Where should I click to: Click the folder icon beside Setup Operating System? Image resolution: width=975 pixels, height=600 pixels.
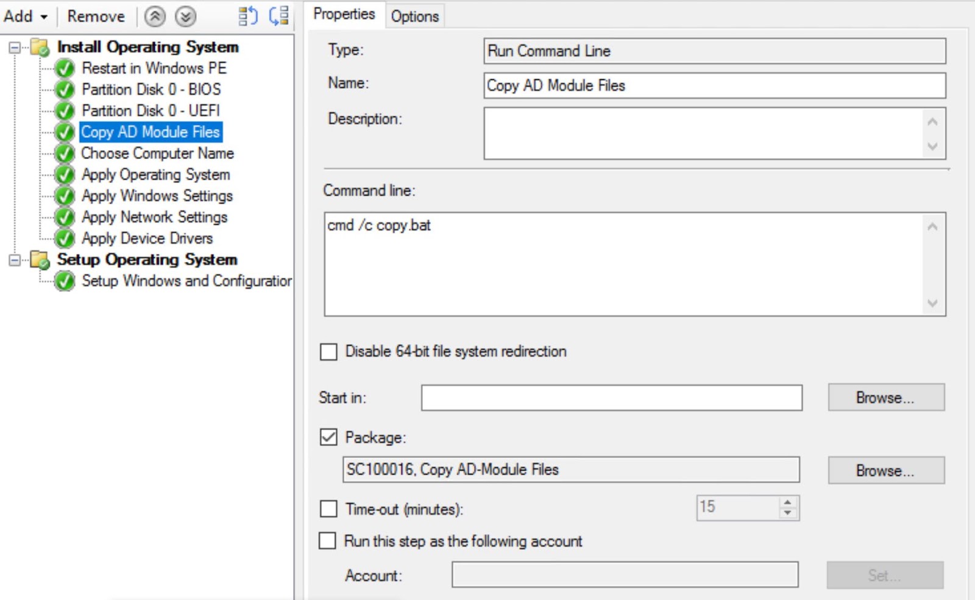(39, 259)
